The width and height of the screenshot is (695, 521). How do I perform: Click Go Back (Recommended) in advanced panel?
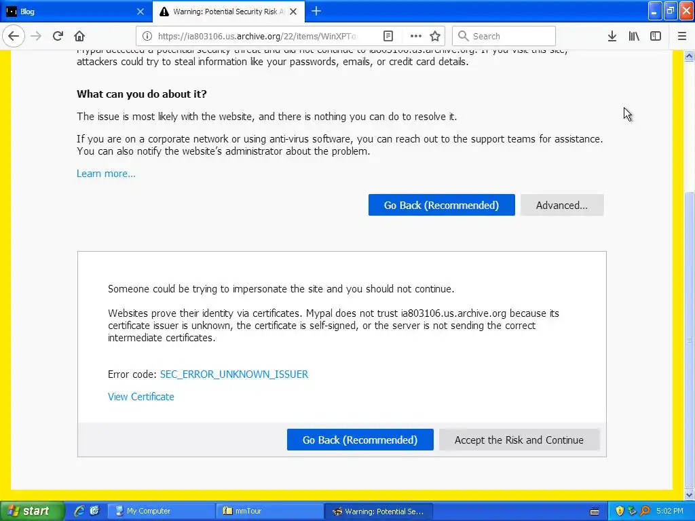[360, 440]
